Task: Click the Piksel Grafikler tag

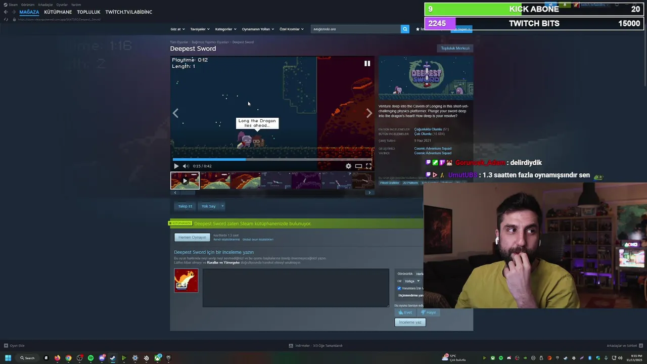Action: 390,183
